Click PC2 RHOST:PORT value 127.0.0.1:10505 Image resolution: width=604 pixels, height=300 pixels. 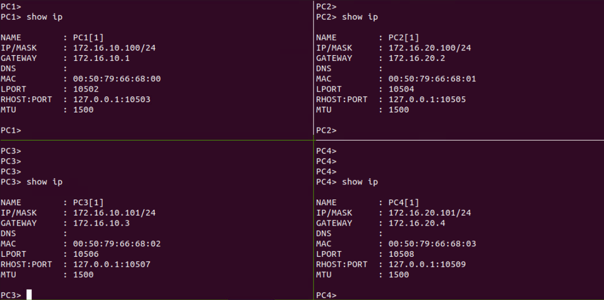tap(427, 100)
